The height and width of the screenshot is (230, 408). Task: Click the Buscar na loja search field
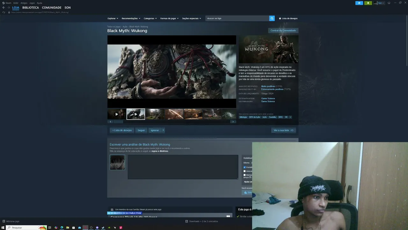(237, 19)
